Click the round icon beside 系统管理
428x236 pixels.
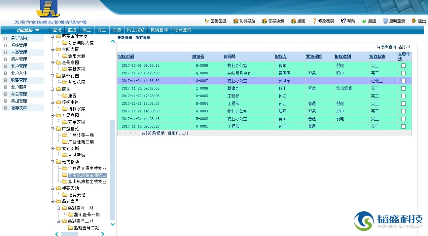[5, 45]
